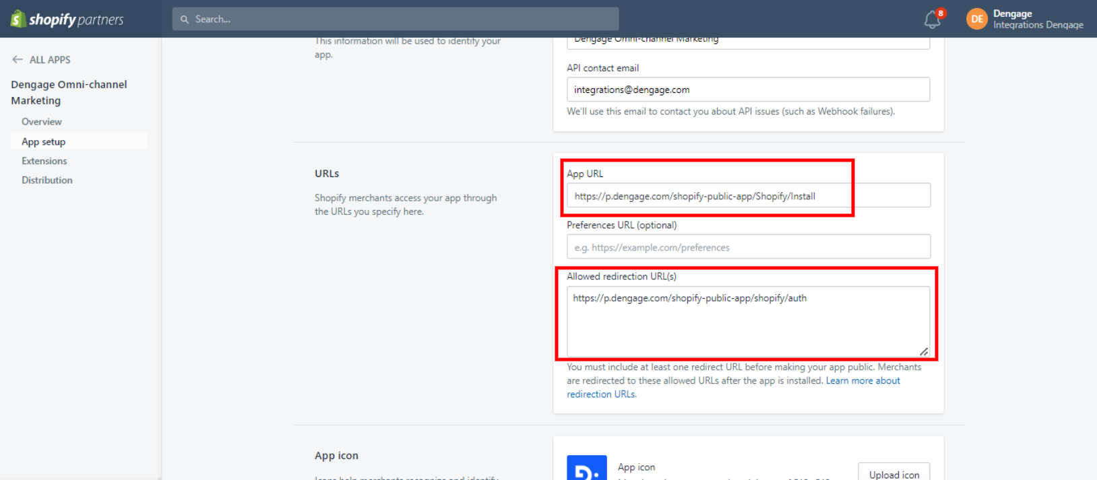Focus the top Search field
Image resolution: width=1097 pixels, height=480 pixels.
click(x=404, y=20)
